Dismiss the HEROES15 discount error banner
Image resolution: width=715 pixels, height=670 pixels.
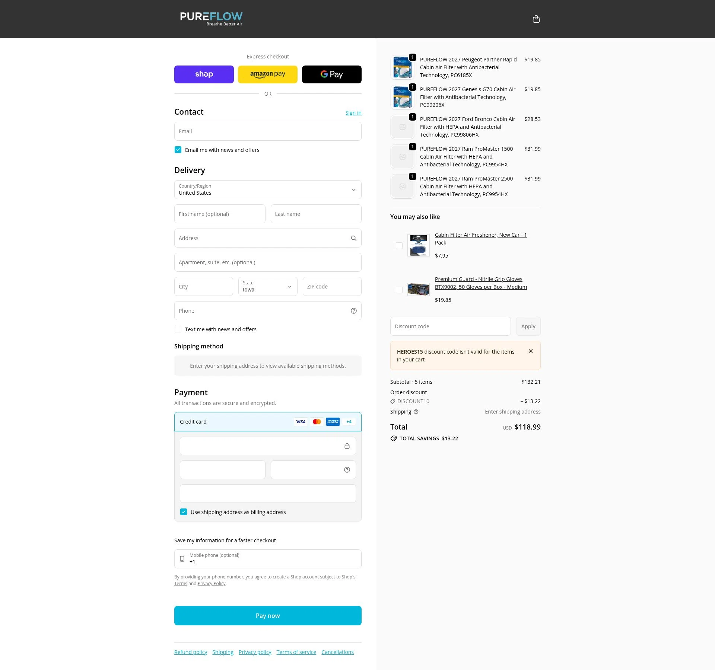pos(531,351)
